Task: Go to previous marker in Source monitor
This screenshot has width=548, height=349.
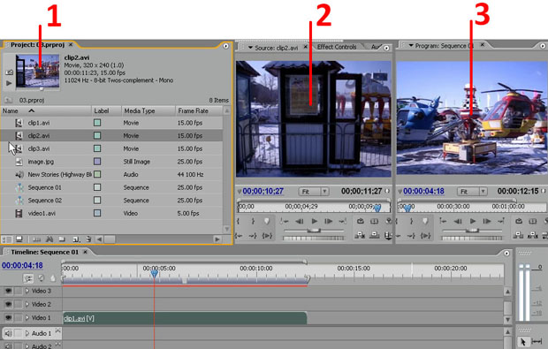Action: (x=285, y=221)
